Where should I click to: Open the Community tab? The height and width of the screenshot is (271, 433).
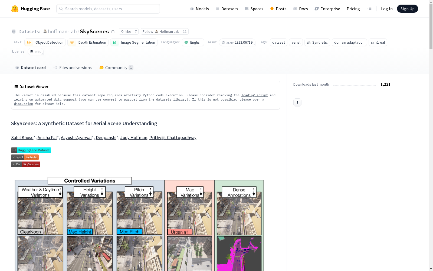[116, 68]
